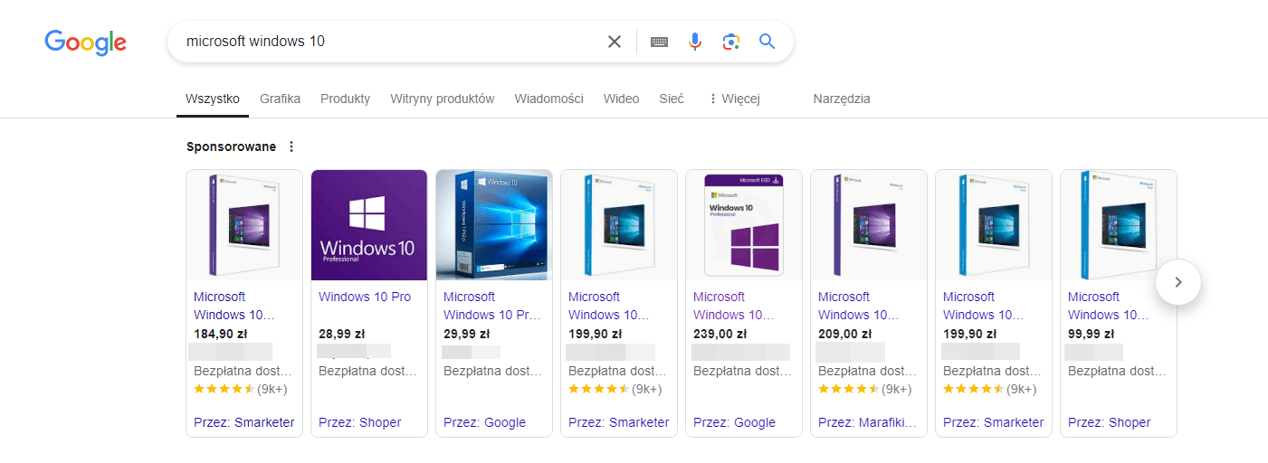Click the Sponsorowane label

coord(232,146)
